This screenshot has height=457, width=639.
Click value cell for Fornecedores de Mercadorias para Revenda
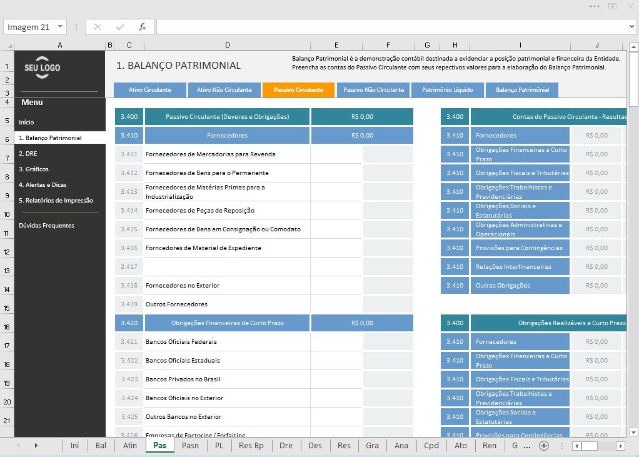click(x=336, y=154)
